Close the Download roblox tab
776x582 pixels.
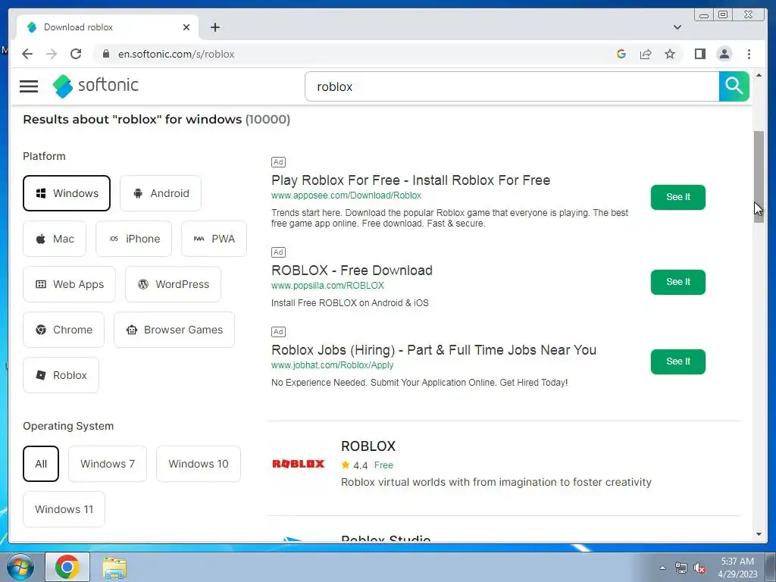point(186,27)
